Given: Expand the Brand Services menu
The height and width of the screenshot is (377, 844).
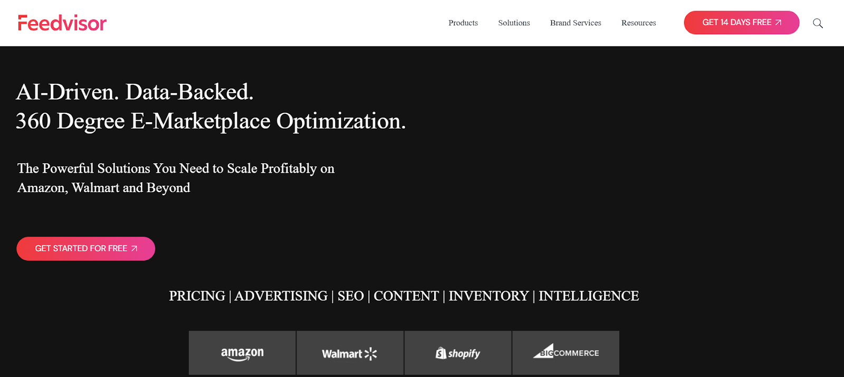Looking at the screenshot, I should (x=576, y=23).
